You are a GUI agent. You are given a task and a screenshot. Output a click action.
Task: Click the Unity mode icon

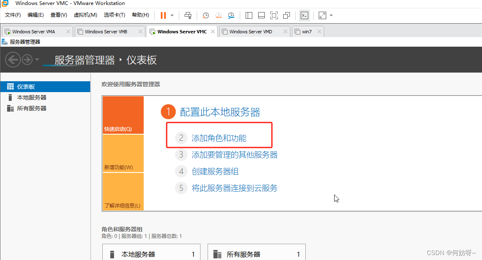[x=287, y=15]
